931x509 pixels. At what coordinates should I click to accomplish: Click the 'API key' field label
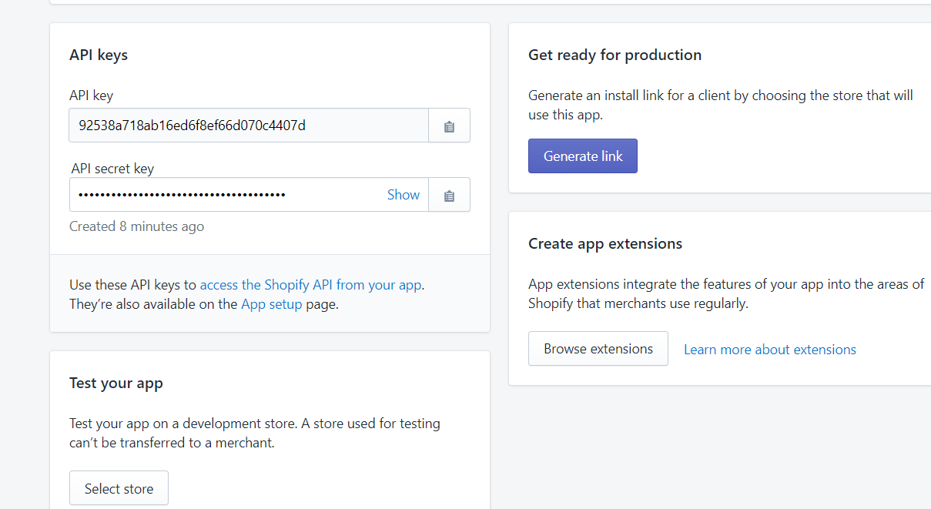coord(92,95)
